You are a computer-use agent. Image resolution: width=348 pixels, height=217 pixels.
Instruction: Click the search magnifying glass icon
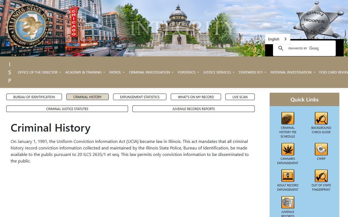(281, 48)
